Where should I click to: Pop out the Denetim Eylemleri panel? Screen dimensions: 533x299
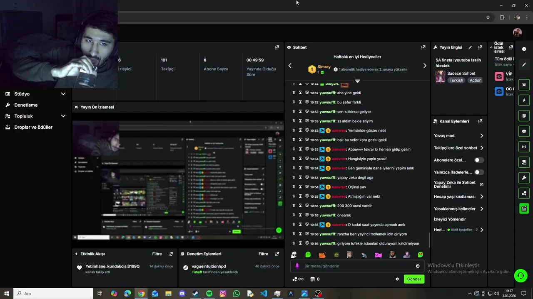click(277, 254)
